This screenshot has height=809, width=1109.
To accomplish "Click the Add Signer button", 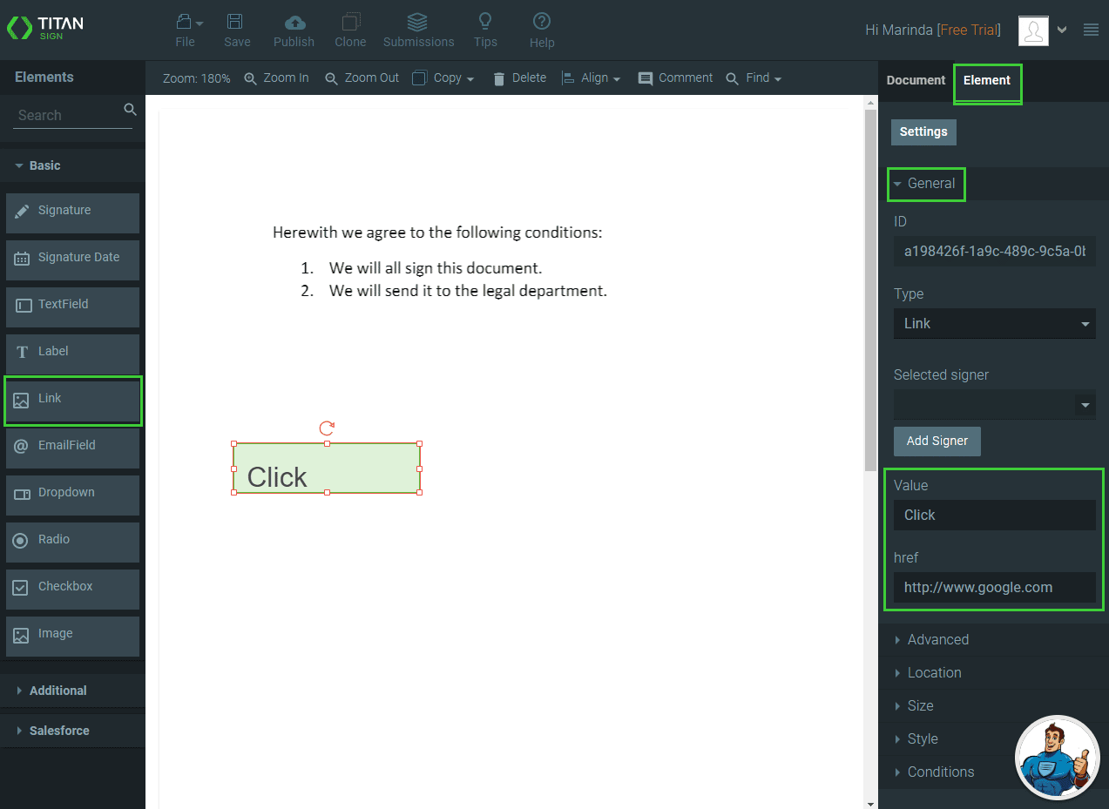I will [x=937, y=441].
